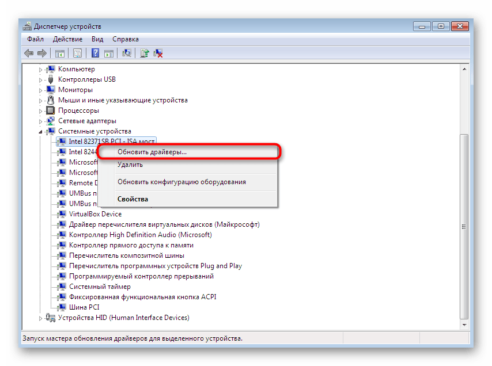Click the uninstall device red X icon
Screen dimensions: 492x366
(158, 53)
